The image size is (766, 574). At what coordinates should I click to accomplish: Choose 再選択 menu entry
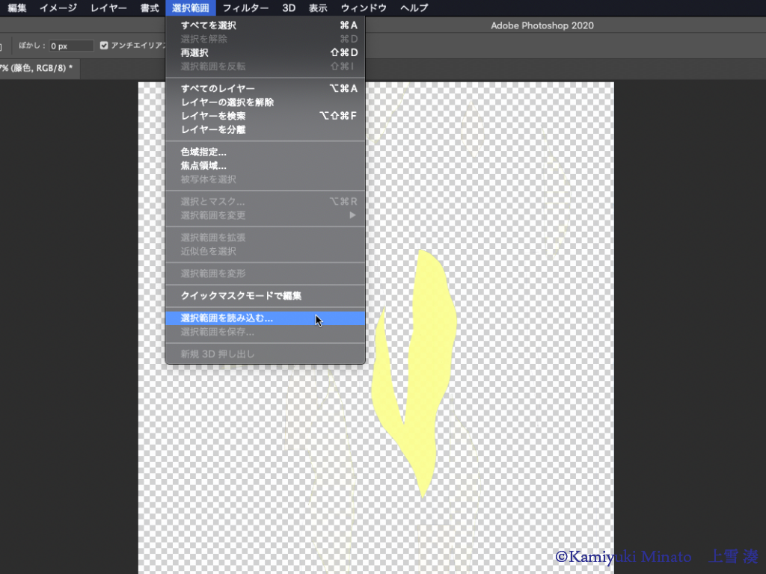[194, 52]
